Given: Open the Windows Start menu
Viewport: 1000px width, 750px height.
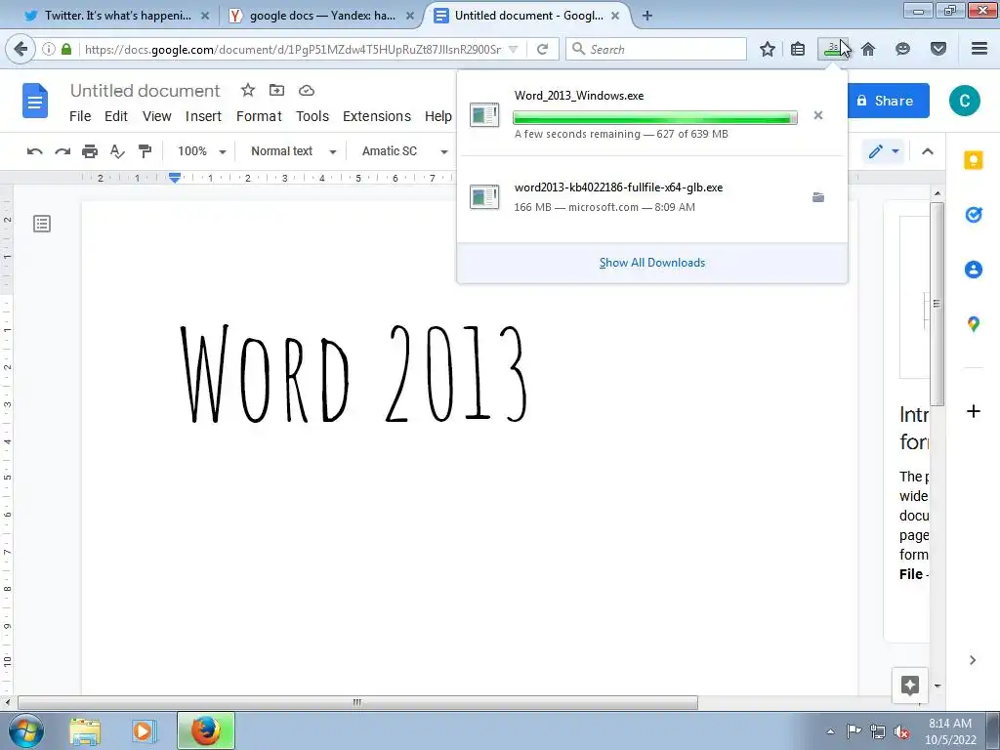Looking at the screenshot, I should tap(26, 731).
